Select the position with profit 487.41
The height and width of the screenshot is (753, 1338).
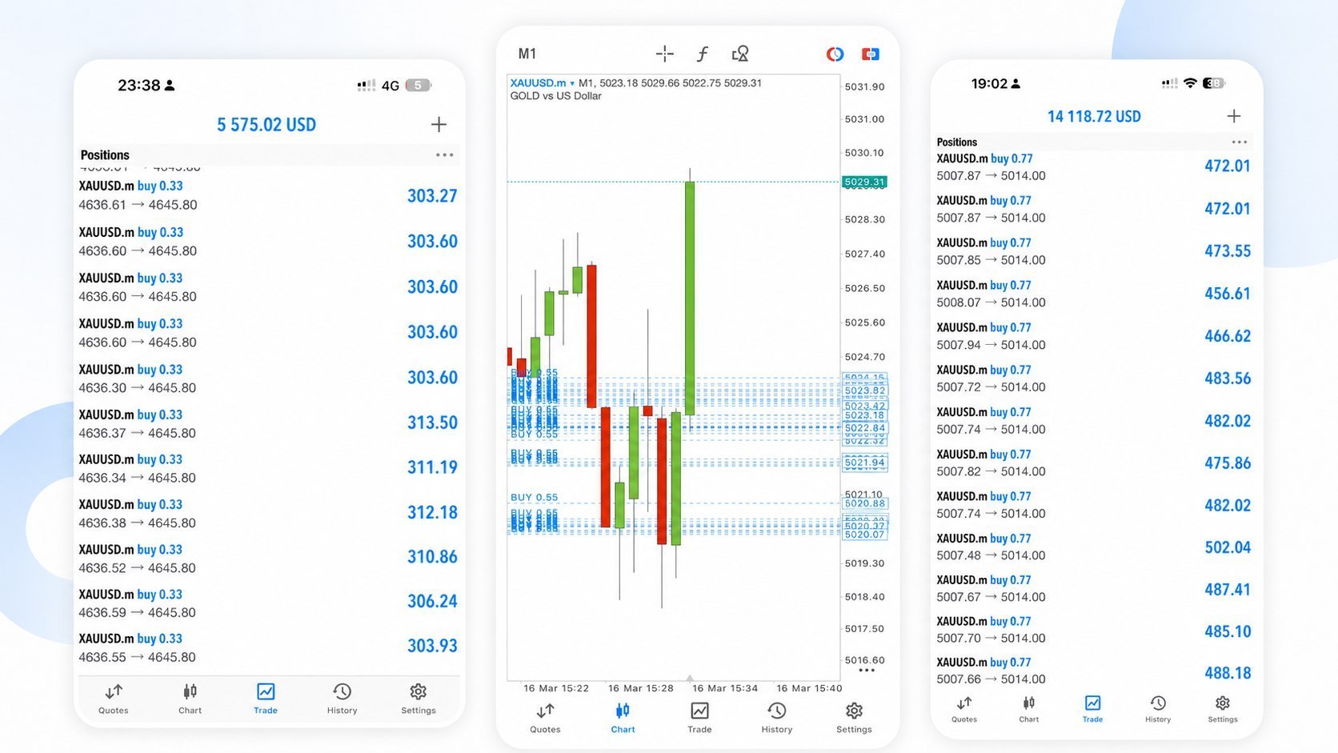pos(1093,588)
